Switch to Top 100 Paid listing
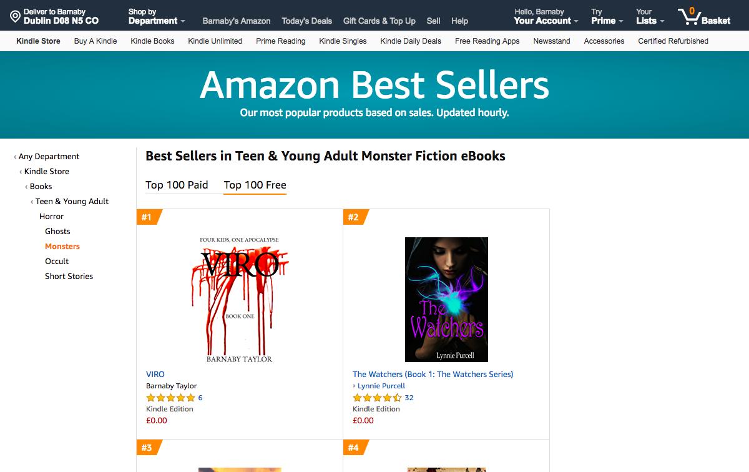This screenshot has height=472, width=749. [x=177, y=185]
